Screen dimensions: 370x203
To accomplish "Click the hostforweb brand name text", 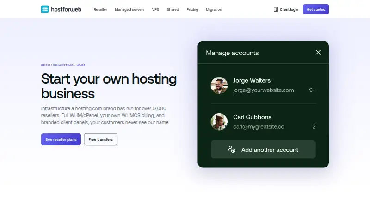I will pyautogui.click(x=66, y=9).
